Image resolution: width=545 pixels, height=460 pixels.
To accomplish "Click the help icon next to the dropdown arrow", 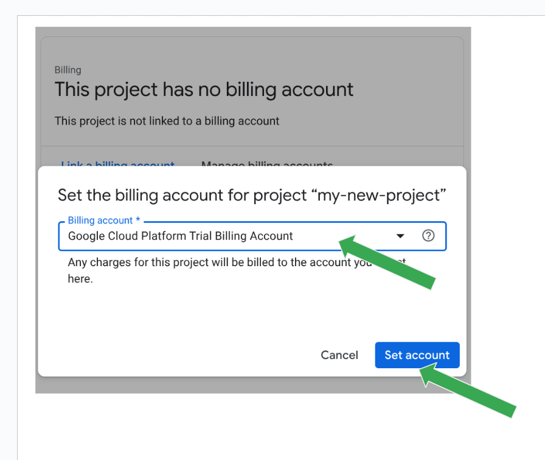I will point(428,236).
